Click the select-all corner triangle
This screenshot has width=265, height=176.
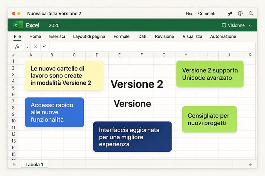13,55
